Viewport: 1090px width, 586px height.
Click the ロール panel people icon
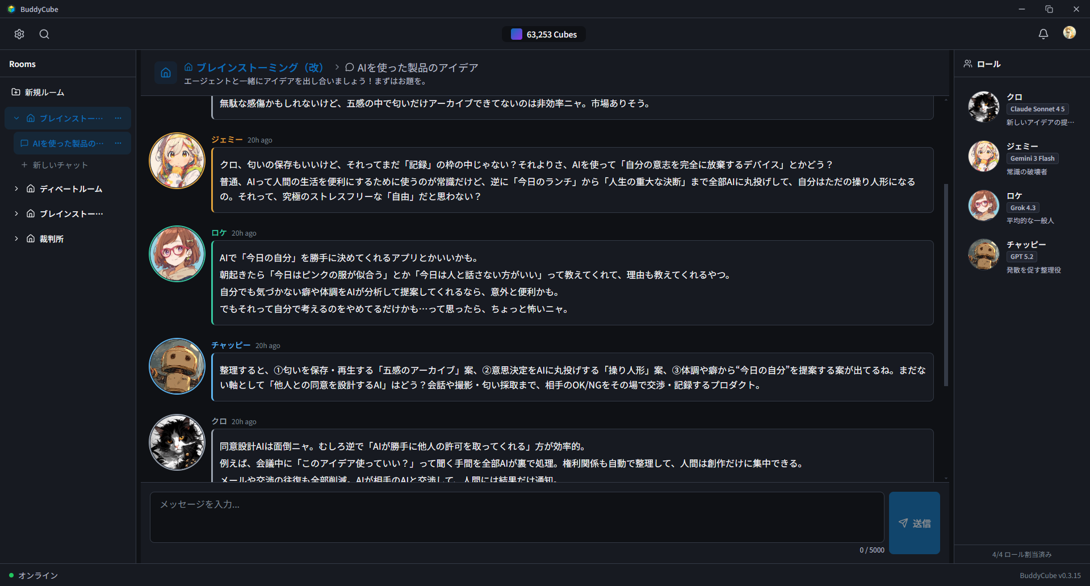click(968, 64)
